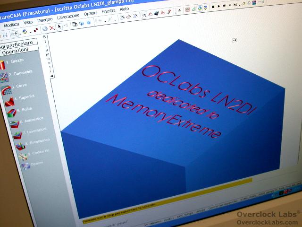This screenshot has height=227, width=302.
Task: Select step 5 Solidi label
Action: (x=24, y=109)
